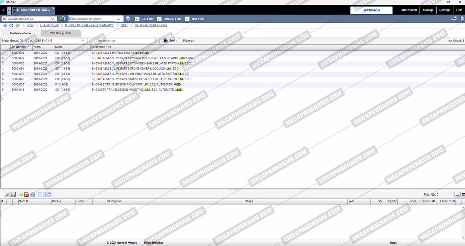Expand the VIN number dropdown
The width and height of the screenshot is (465, 246).
click(x=52, y=19)
